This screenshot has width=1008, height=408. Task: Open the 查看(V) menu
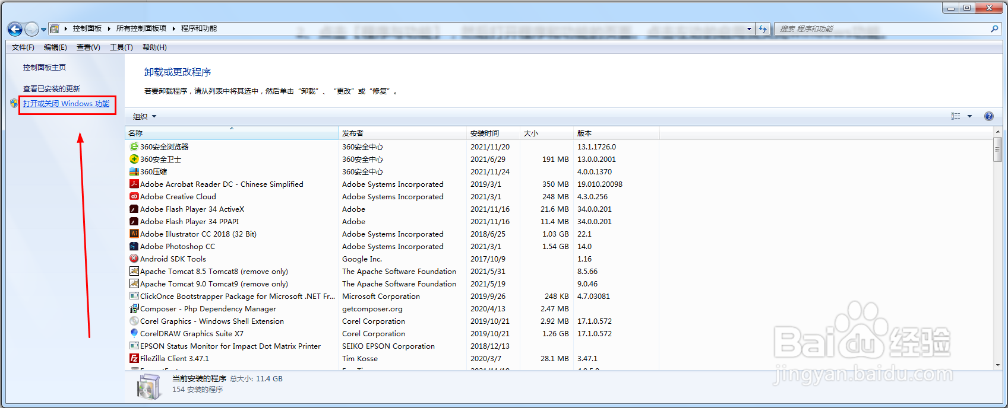click(x=89, y=47)
